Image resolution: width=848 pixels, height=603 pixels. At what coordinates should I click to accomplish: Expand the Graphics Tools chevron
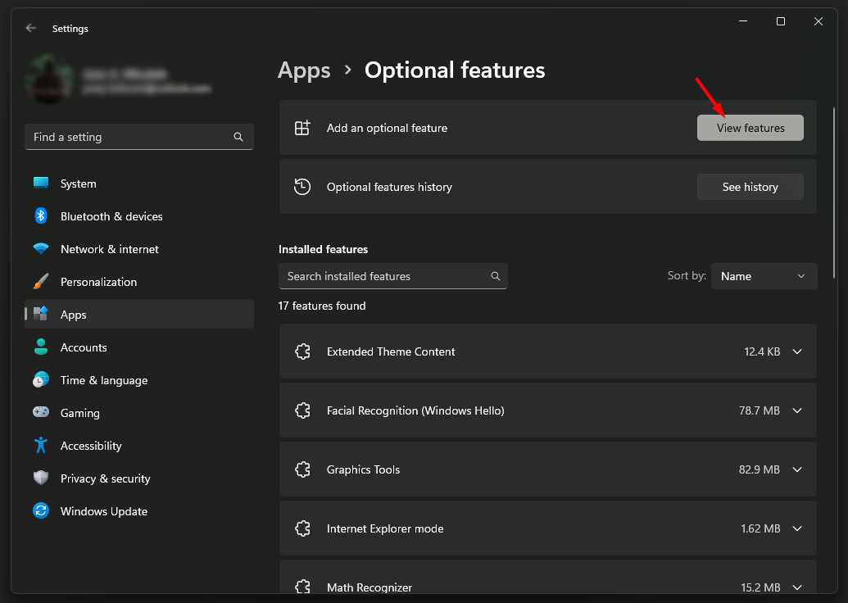[x=797, y=469]
